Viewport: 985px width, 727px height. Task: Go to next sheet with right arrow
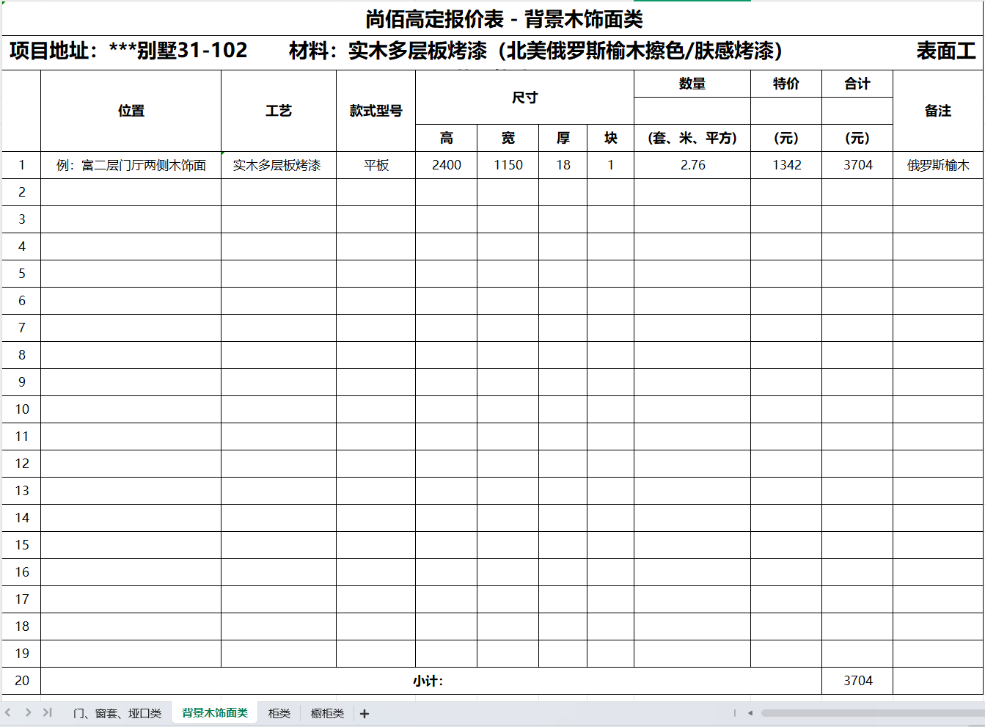coord(28,712)
